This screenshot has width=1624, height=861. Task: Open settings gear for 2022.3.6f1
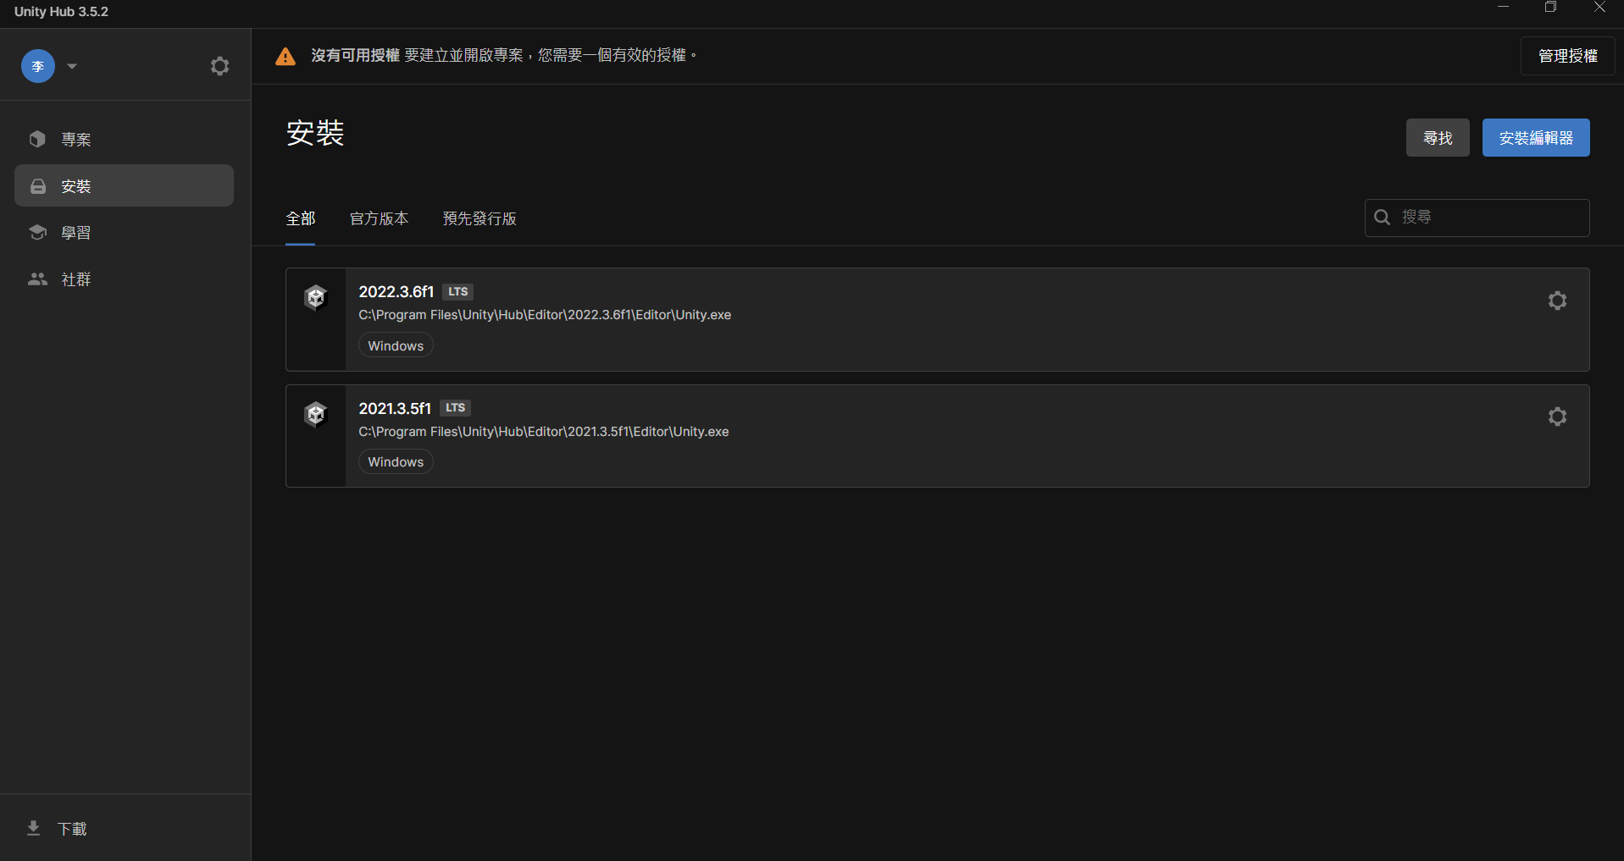1557,301
